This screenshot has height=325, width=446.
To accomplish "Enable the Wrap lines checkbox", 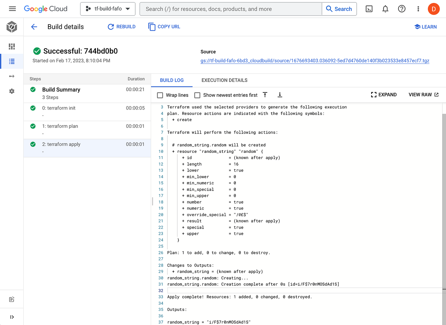I will (160, 95).
